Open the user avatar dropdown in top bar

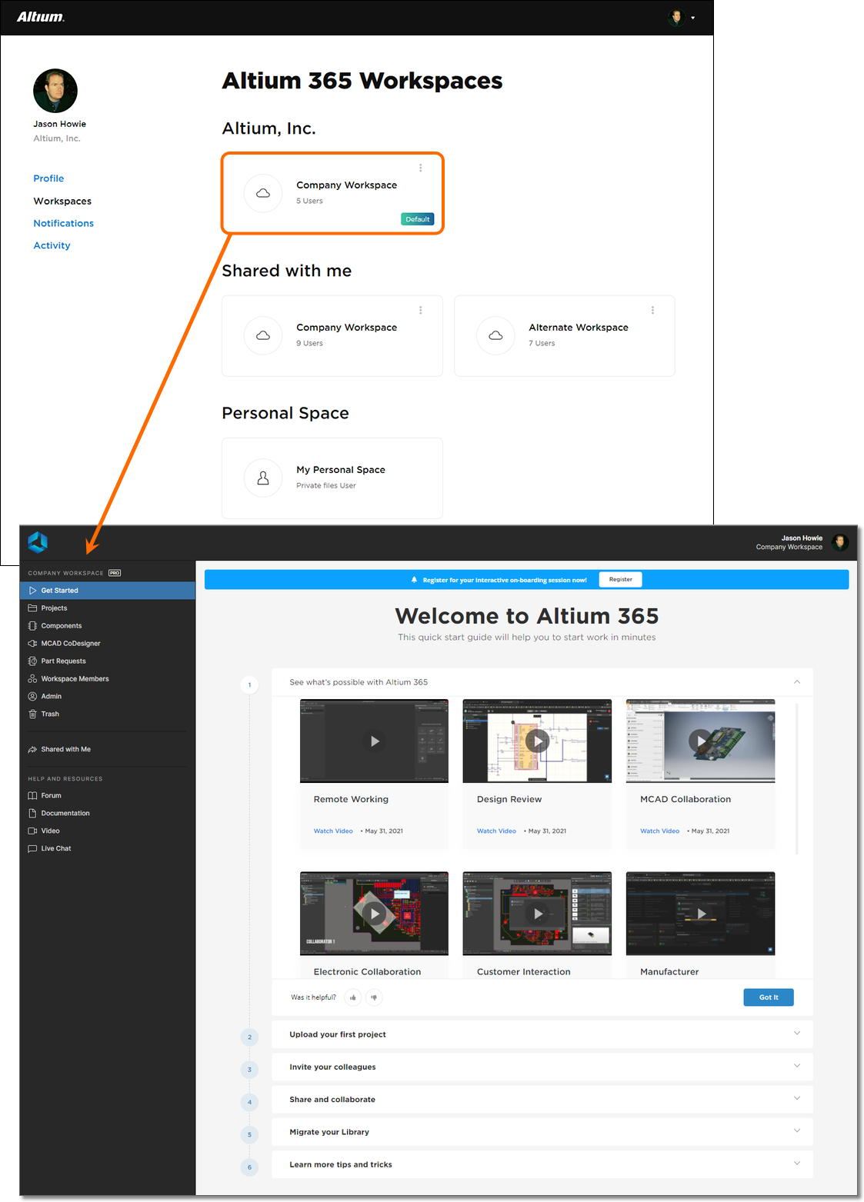pos(682,18)
